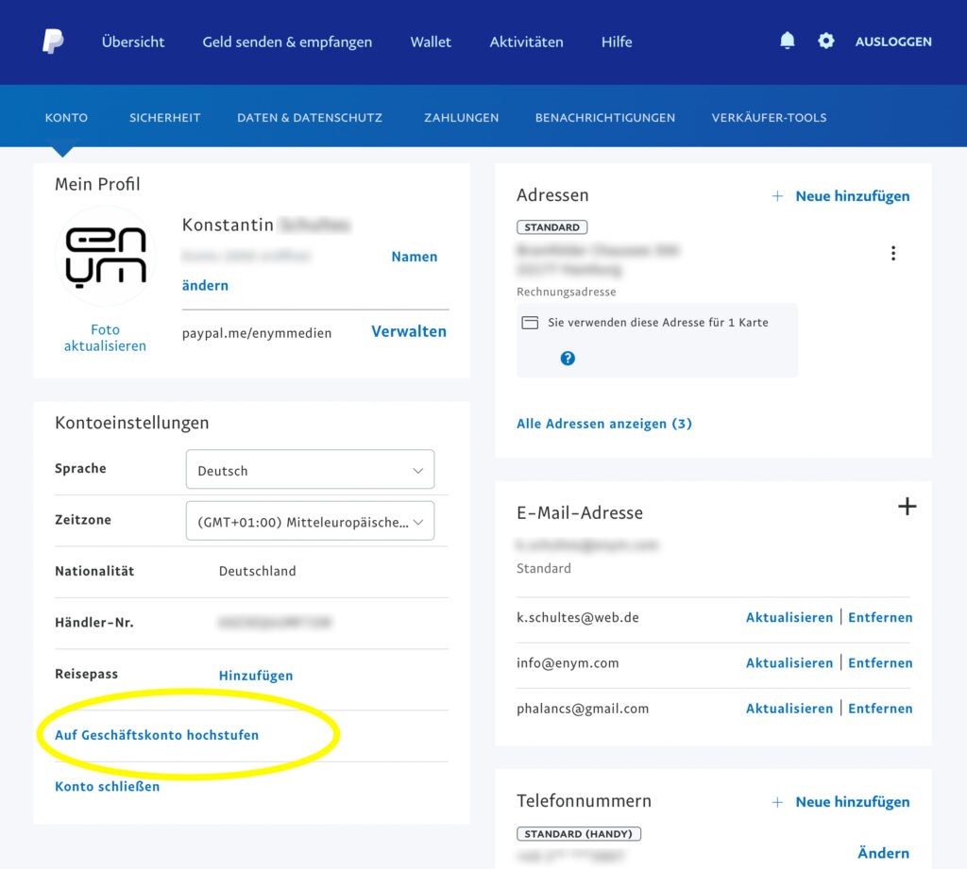967x869 pixels.
Task: Click the Rechnungsadresse label
Action: pos(567,292)
